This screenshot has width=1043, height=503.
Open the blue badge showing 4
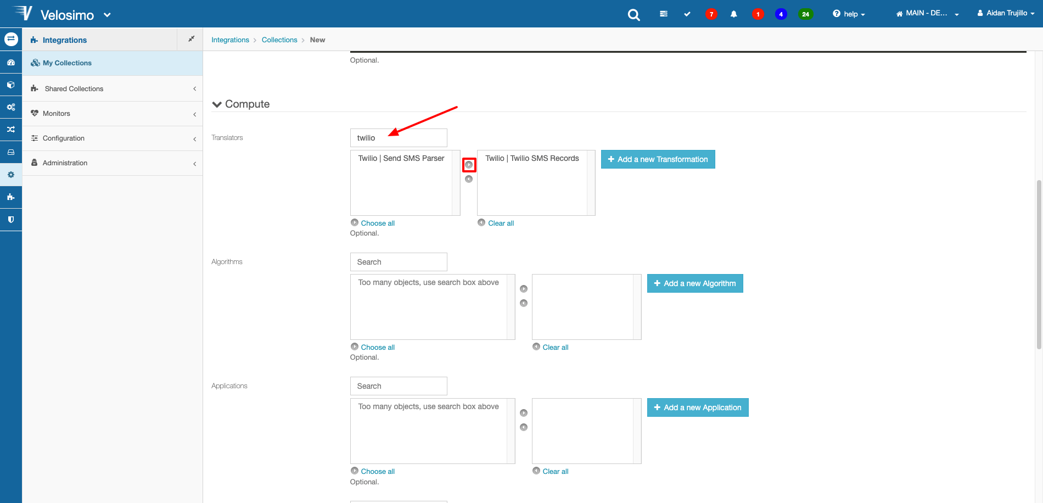pos(781,14)
